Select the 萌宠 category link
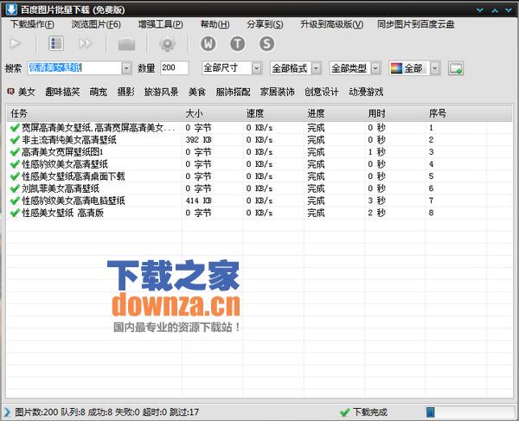 [x=99, y=92]
